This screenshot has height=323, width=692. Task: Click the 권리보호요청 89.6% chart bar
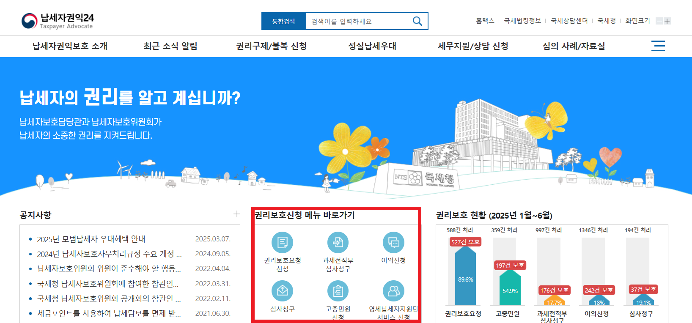[x=465, y=276]
